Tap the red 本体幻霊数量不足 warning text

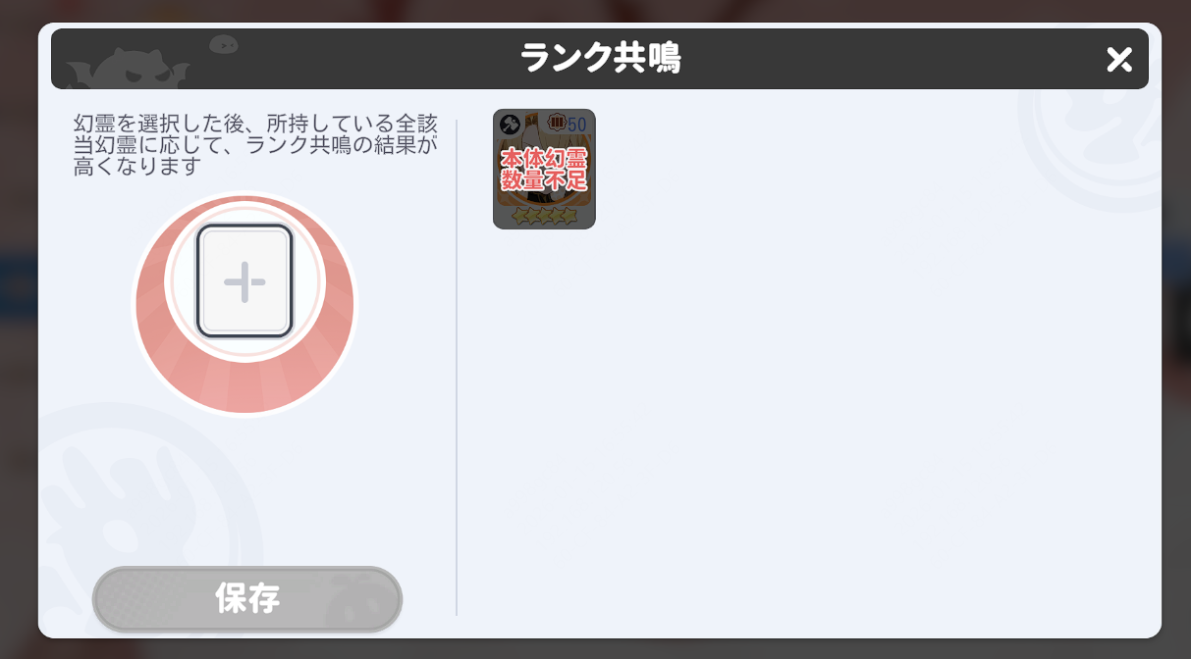click(x=544, y=170)
